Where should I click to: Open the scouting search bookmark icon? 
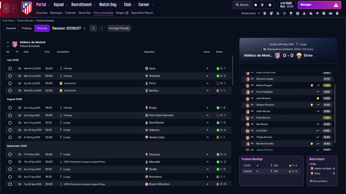(x=278, y=13)
